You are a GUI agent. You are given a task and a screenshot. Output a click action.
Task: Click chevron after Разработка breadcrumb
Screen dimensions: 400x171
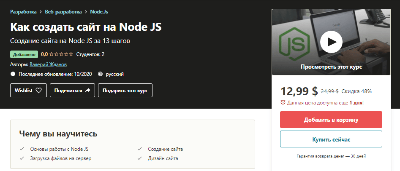point(41,12)
